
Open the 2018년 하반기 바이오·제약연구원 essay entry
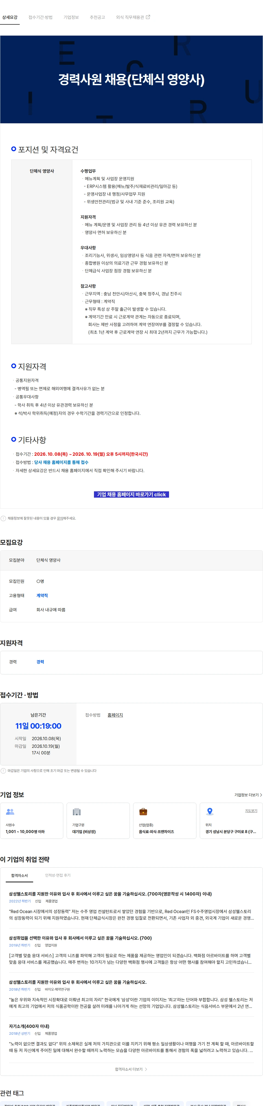131,994
